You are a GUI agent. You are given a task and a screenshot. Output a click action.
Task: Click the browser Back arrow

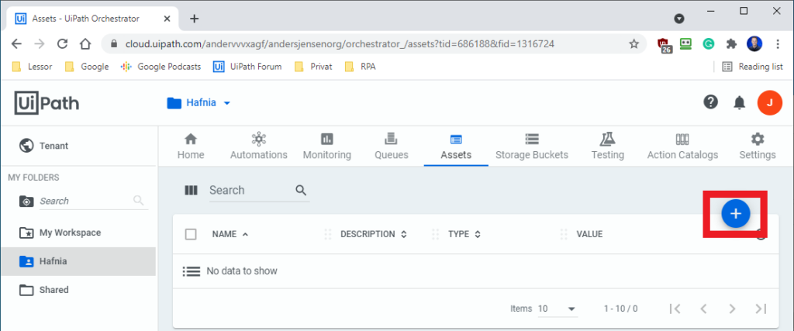[16, 44]
